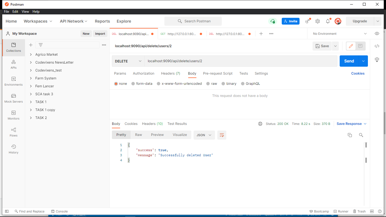This screenshot has width=386, height=217.
Task: Expand the Agrico Market collection
Action: [x=31, y=55]
